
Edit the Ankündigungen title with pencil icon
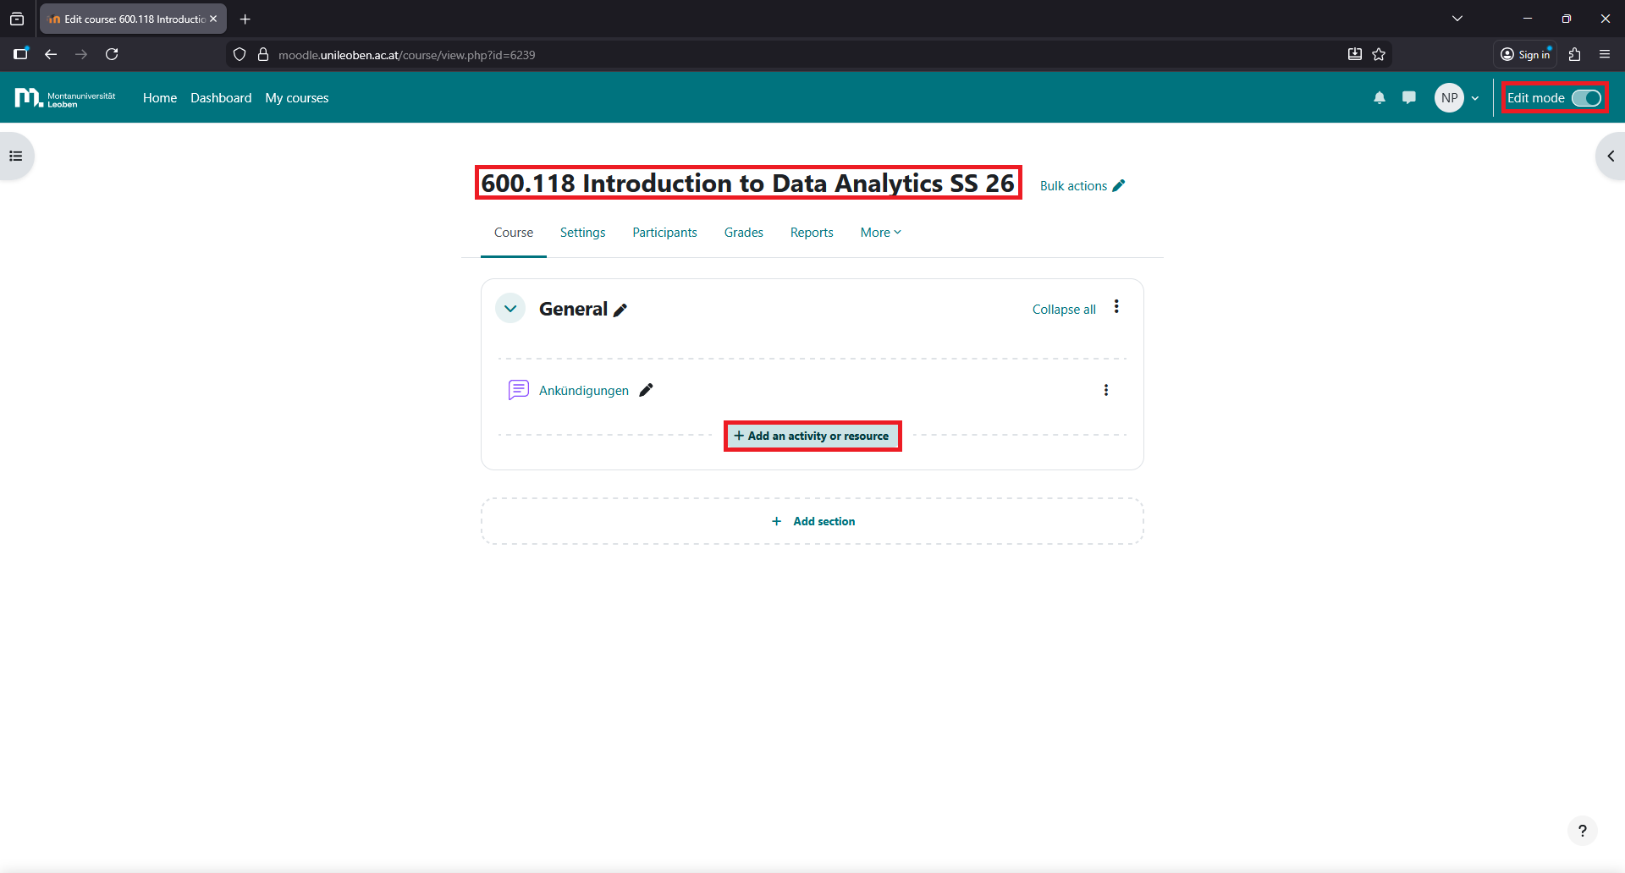(x=647, y=390)
